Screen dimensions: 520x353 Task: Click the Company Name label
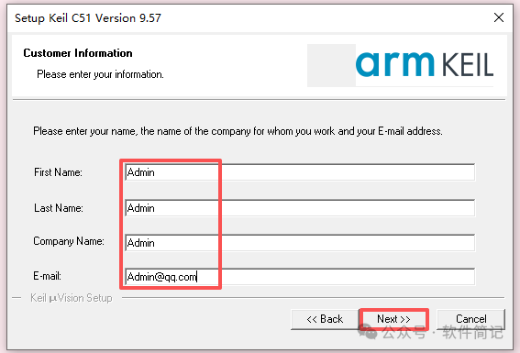(x=69, y=241)
